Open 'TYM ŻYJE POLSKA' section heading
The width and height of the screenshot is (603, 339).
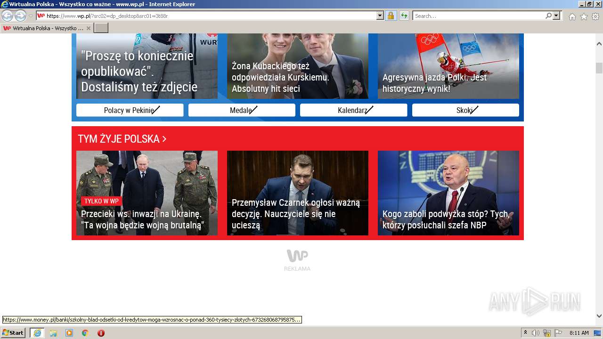click(x=122, y=139)
